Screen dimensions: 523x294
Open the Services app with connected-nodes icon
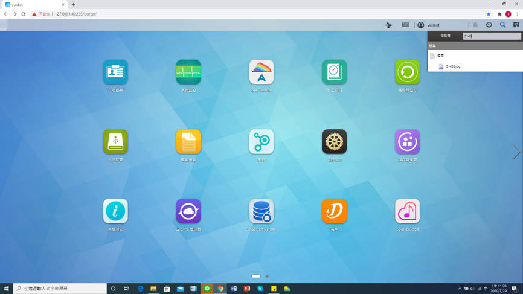point(261,142)
